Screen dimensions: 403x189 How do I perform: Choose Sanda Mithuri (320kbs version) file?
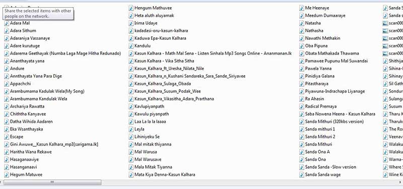[x=334, y=121]
